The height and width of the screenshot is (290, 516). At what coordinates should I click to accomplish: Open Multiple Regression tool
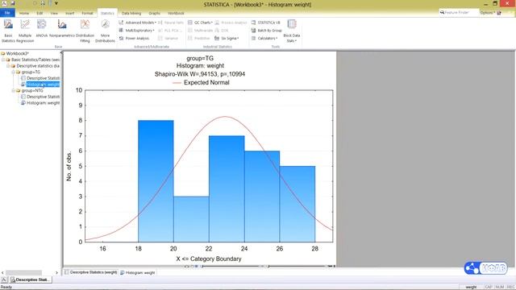tap(25, 31)
